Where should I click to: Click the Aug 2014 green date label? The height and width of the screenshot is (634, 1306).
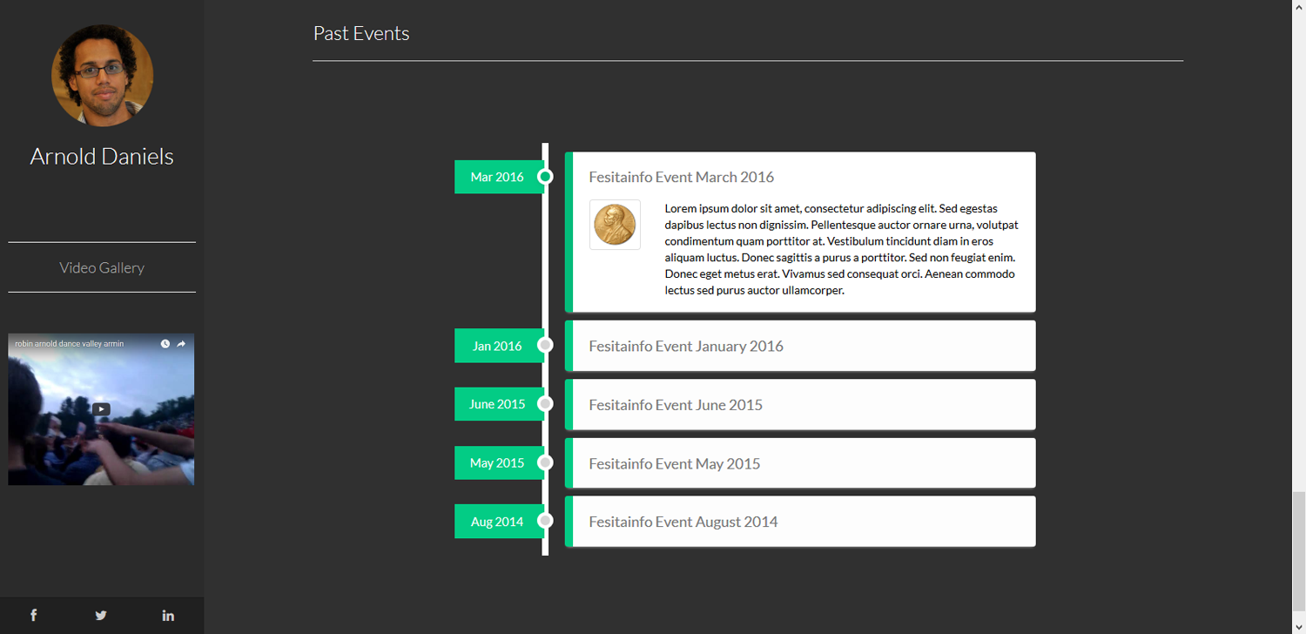click(497, 522)
